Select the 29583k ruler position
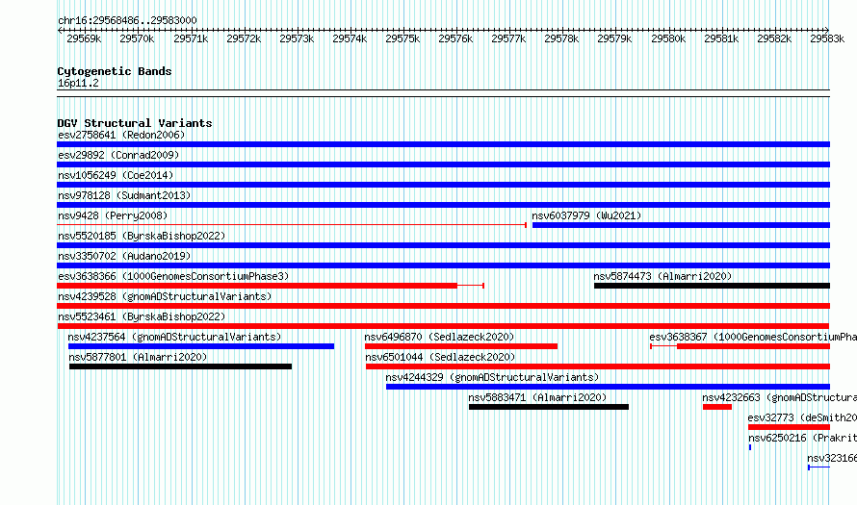This screenshot has width=857, height=505. (x=827, y=38)
